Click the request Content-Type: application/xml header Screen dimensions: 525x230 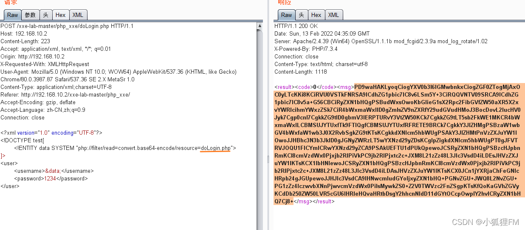coord(56,87)
